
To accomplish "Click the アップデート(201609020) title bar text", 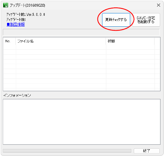I will pyautogui.click(x=27, y=5).
